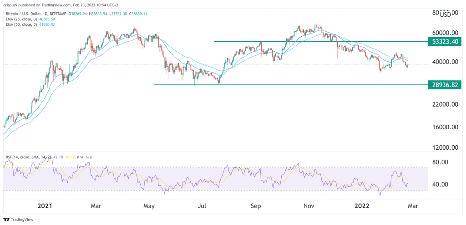Image resolution: width=466 pixels, height=225 pixels.
Task: Click the 12000.00 price axis label
Action: click(x=444, y=147)
